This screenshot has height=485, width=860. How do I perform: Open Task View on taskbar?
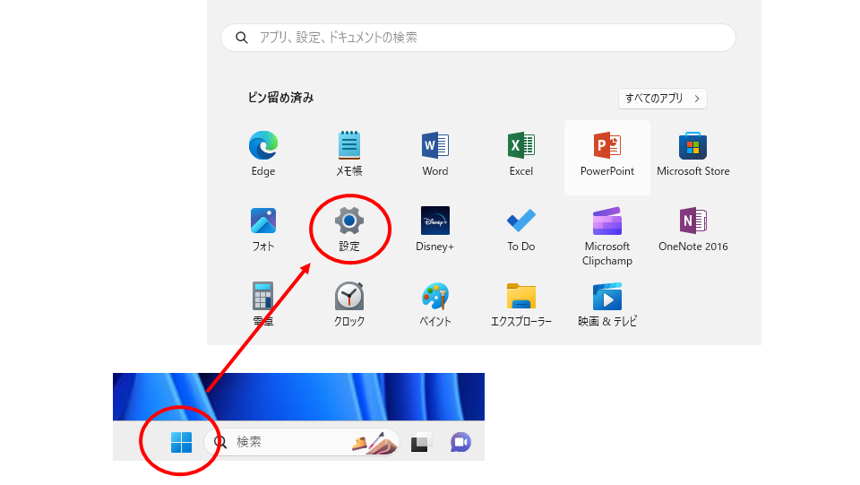tap(421, 442)
